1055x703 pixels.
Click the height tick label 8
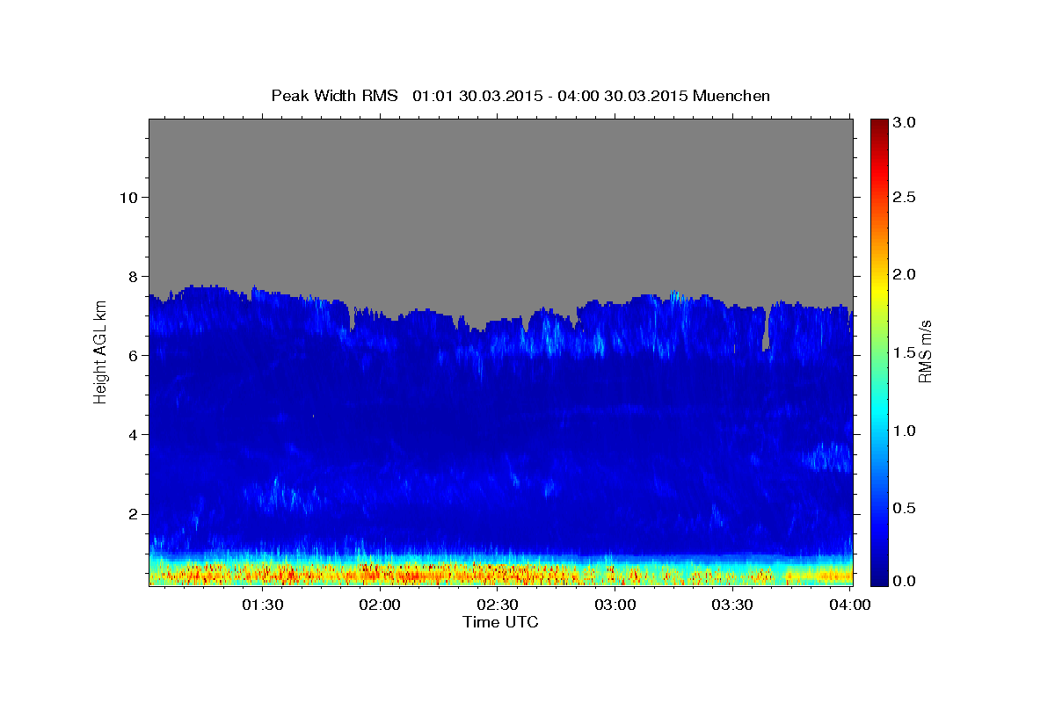(x=131, y=276)
